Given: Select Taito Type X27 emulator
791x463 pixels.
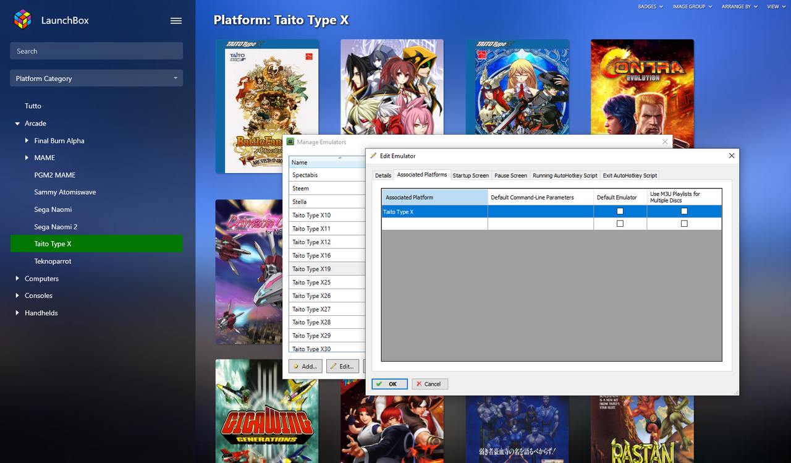Looking at the screenshot, I should click(327, 309).
